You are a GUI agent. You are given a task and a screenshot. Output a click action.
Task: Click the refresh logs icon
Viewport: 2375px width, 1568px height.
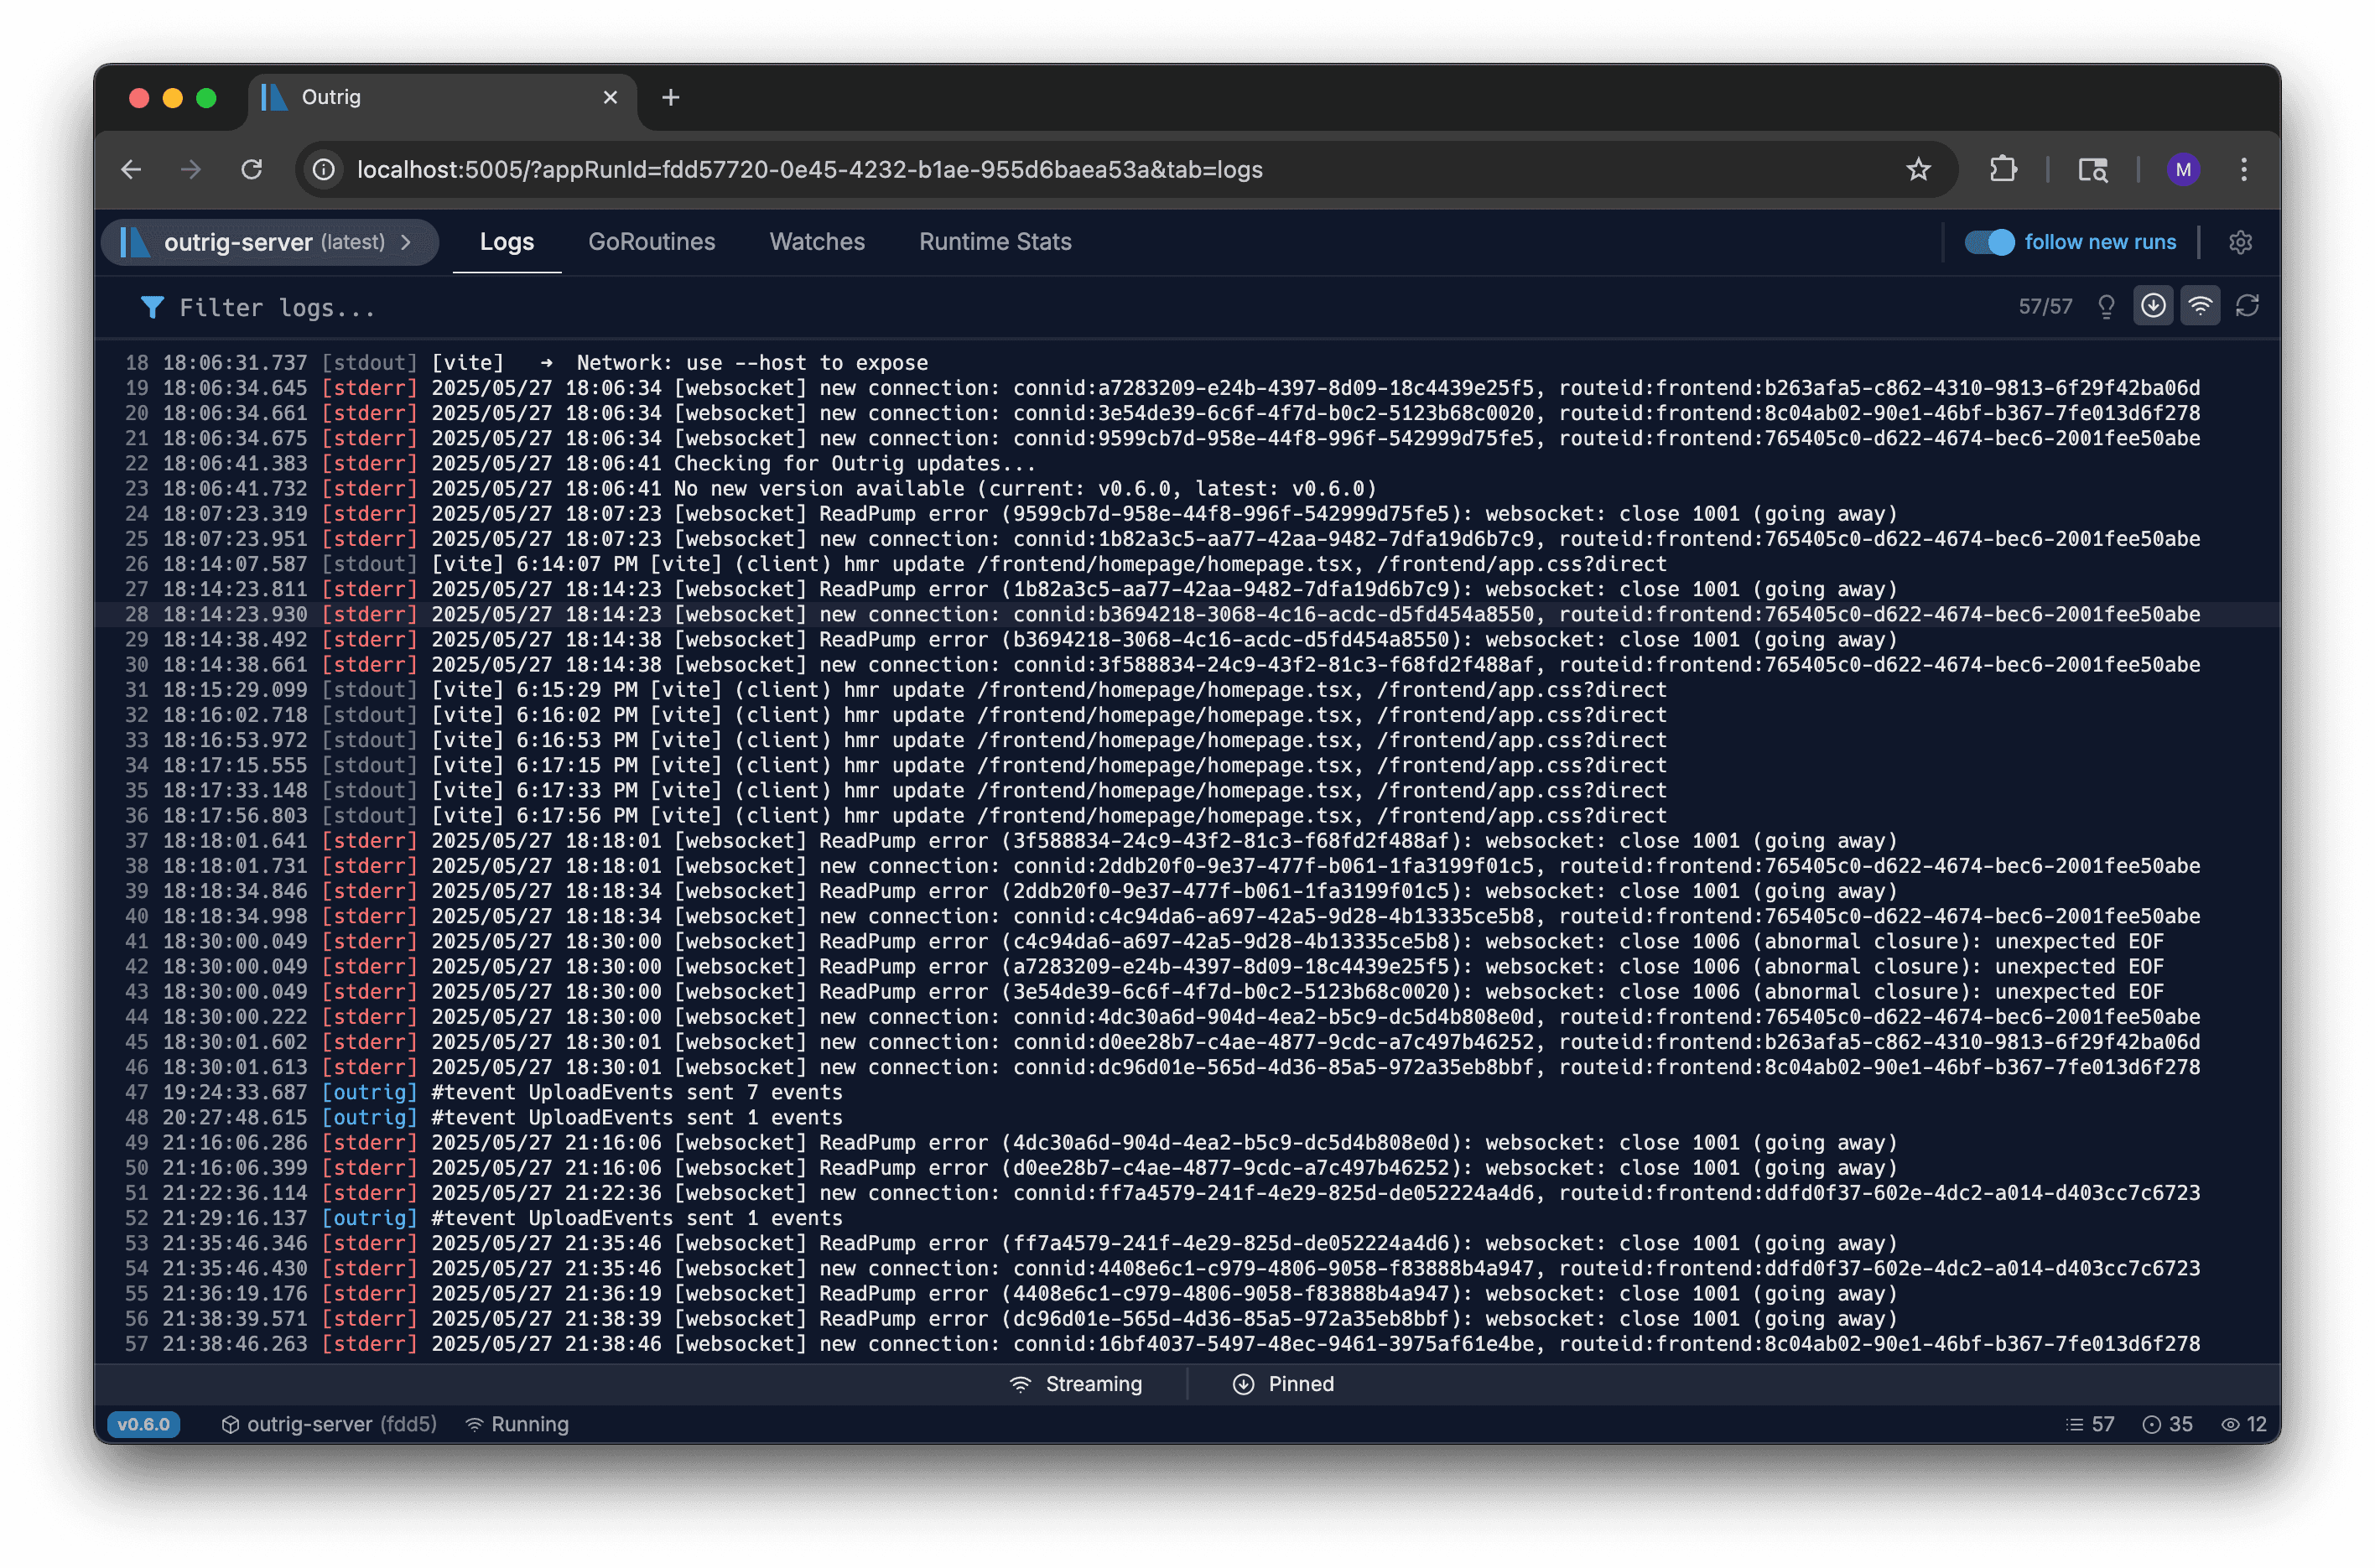coord(2249,306)
